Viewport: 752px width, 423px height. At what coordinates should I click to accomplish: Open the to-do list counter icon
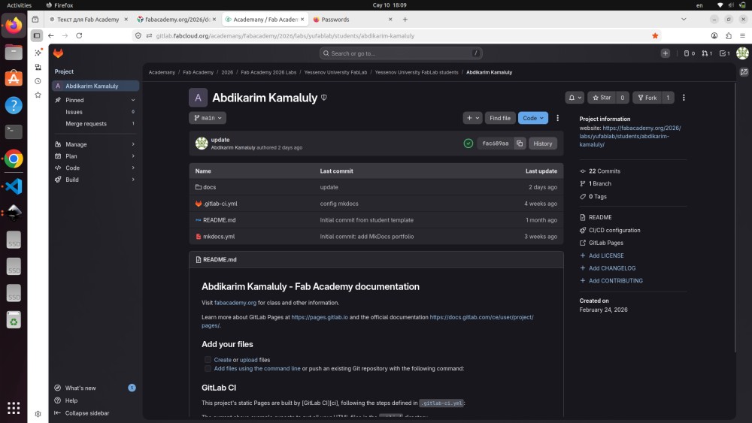(x=723, y=53)
